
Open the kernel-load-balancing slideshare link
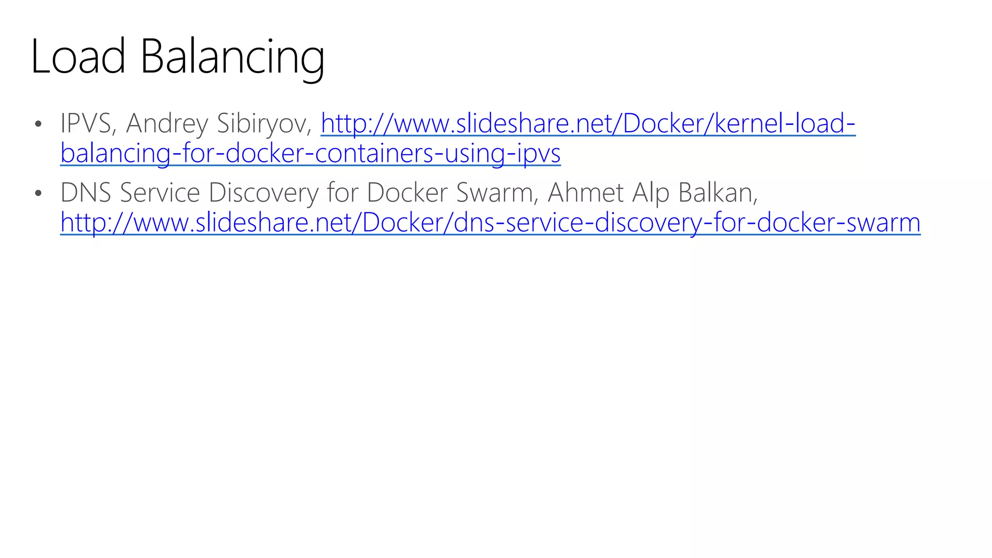(x=588, y=123)
